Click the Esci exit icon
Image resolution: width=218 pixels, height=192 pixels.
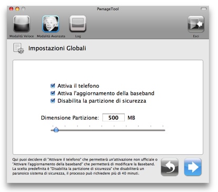[196, 24]
